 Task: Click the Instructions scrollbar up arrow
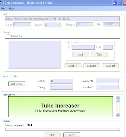coord(118,98)
